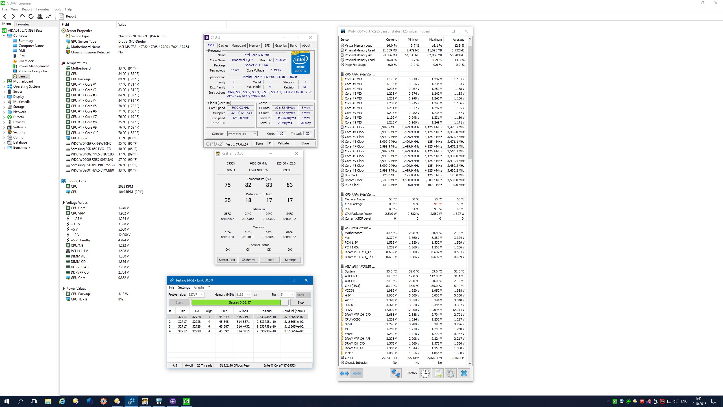Open HWiNFO sensor settings gear icon

pyautogui.click(x=450, y=373)
